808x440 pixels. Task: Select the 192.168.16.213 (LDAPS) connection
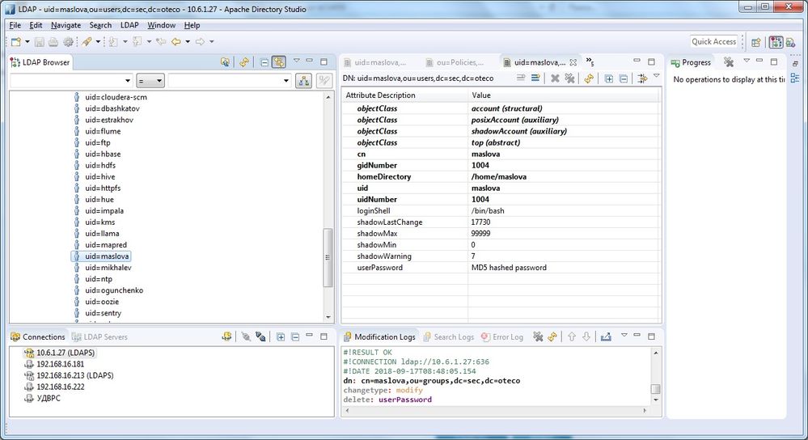(74, 375)
